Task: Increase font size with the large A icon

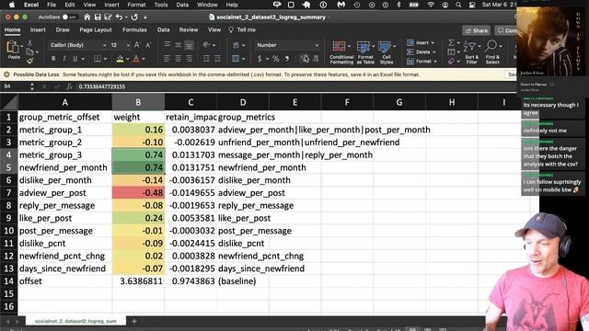Action: 137,45
